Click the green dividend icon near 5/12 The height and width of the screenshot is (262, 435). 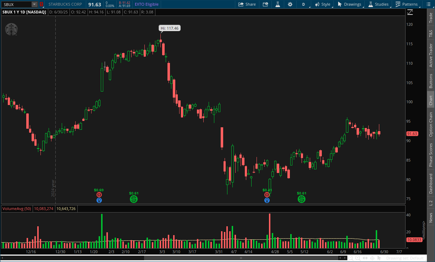[301, 199]
